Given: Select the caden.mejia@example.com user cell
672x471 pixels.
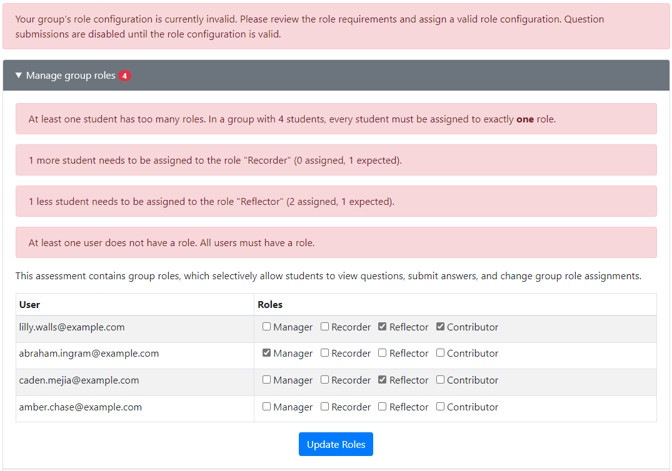Looking at the screenshot, I should pyautogui.click(x=135, y=382).
